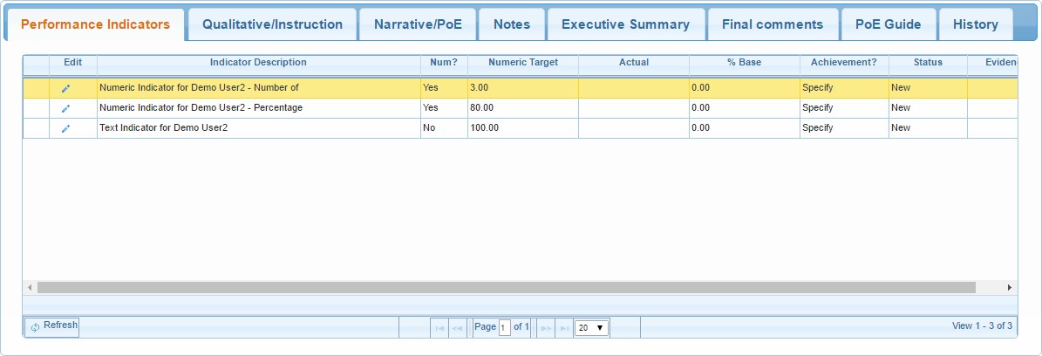
Task: View the History tab
Action: click(975, 24)
